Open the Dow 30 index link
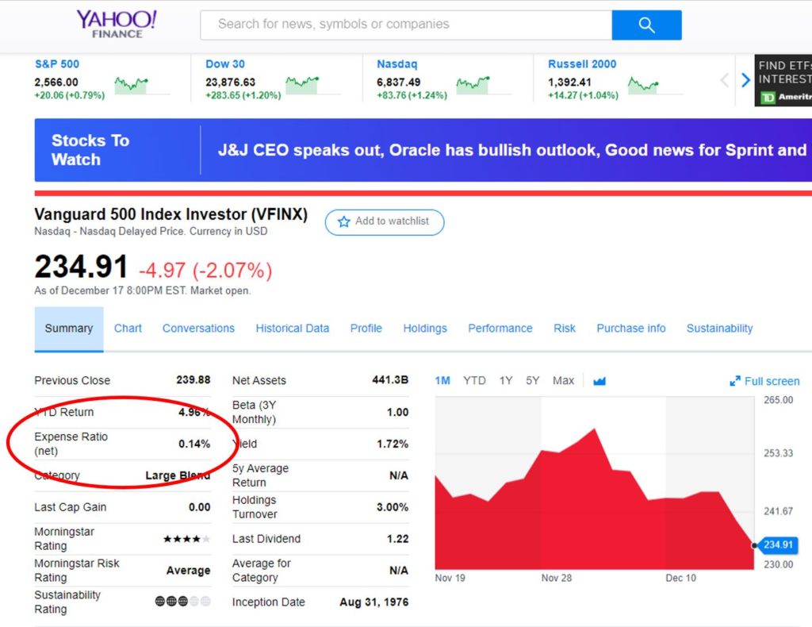 click(225, 64)
